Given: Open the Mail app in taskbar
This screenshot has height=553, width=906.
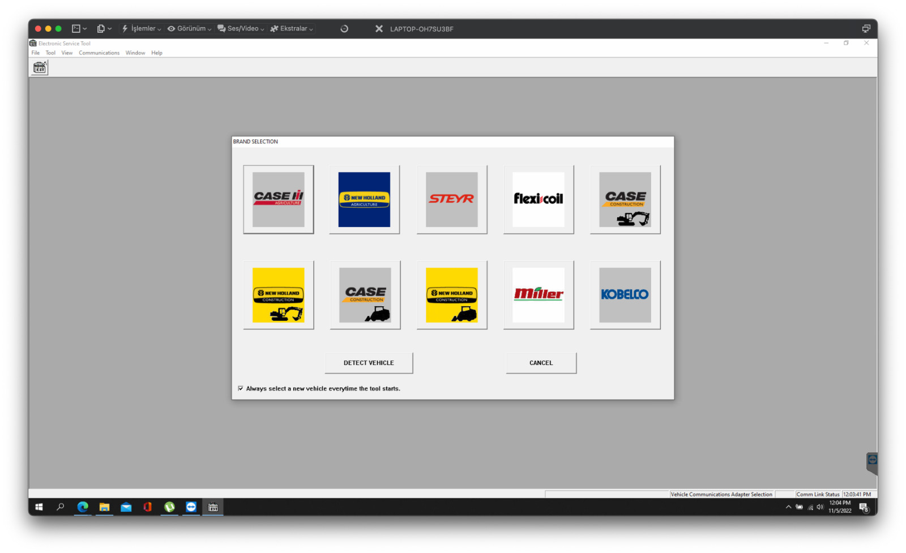Looking at the screenshot, I should tap(126, 507).
